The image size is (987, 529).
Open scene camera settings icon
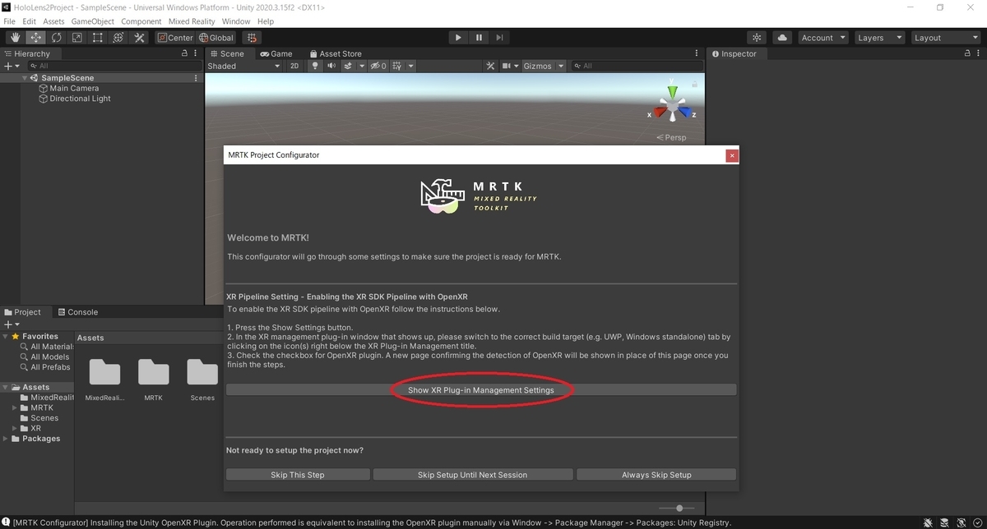(x=507, y=66)
